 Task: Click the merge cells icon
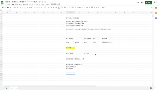pos(68,7)
